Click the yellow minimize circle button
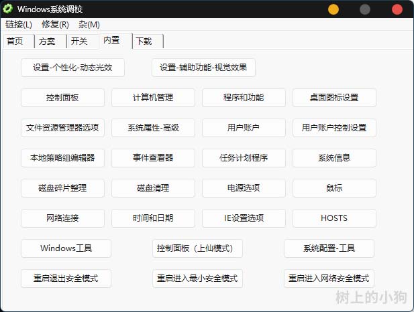 click(333, 9)
